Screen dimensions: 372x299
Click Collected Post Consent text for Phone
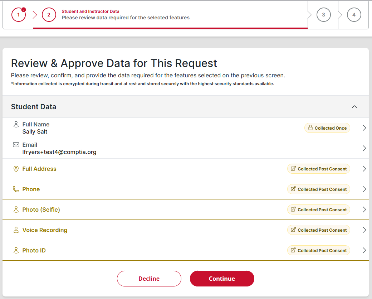tap(322, 189)
